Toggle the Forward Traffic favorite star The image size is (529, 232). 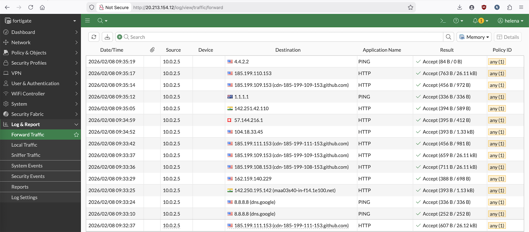point(76,135)
